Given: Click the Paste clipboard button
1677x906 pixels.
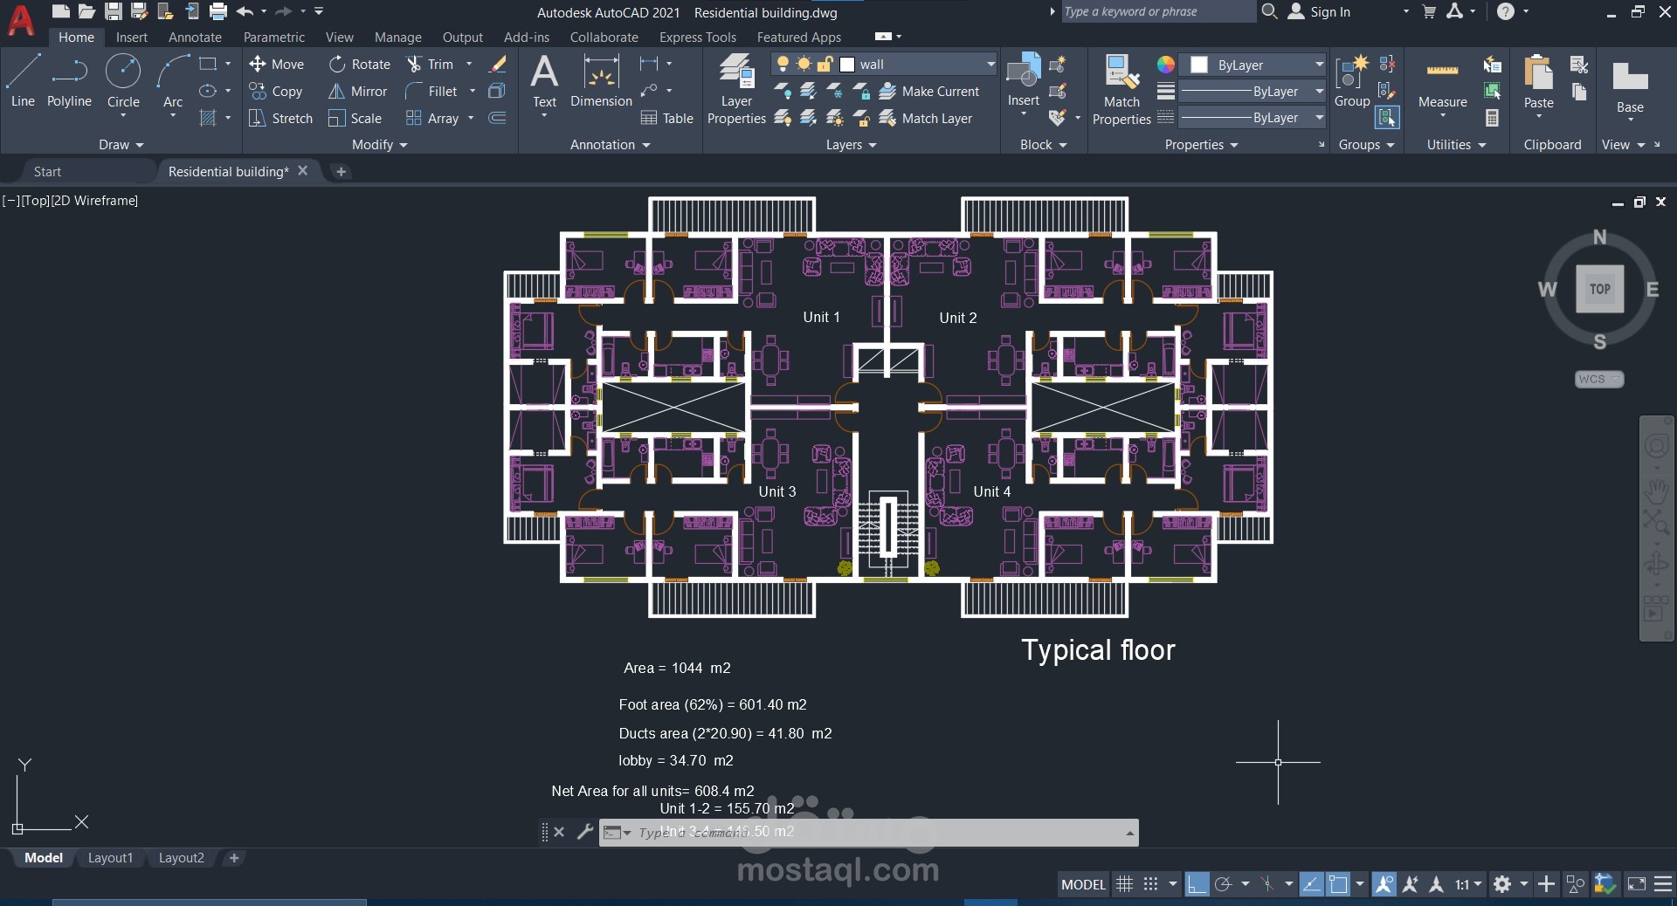Looking at the screenshot, I should click(1538, 84).
